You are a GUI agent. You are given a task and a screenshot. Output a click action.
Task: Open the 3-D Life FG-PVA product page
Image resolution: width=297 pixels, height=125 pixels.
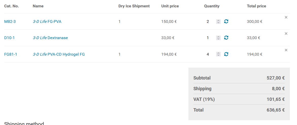(x=47, y=22)
